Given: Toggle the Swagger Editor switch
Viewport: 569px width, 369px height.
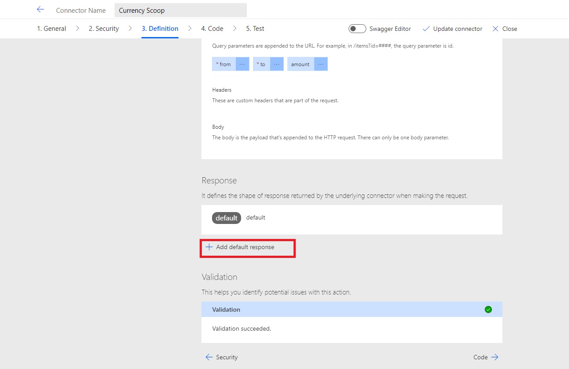Looking at the screenshot, I should 357,28.
